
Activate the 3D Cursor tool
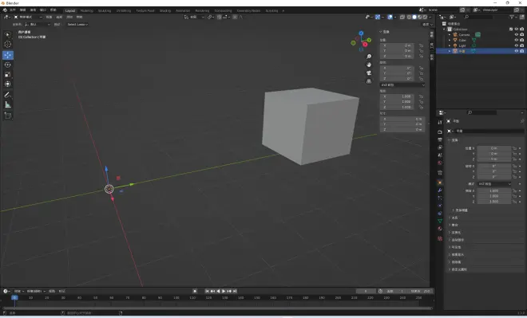pyautogui.click(x=8, y=45)
